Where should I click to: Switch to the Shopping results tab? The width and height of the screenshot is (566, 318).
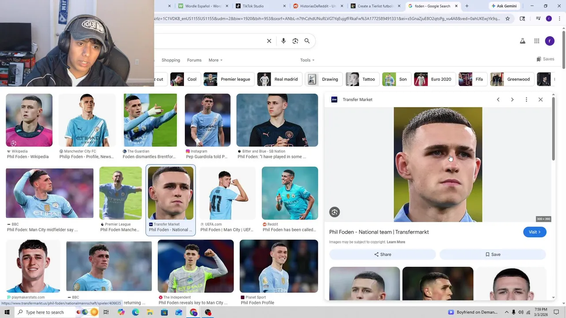171,60
